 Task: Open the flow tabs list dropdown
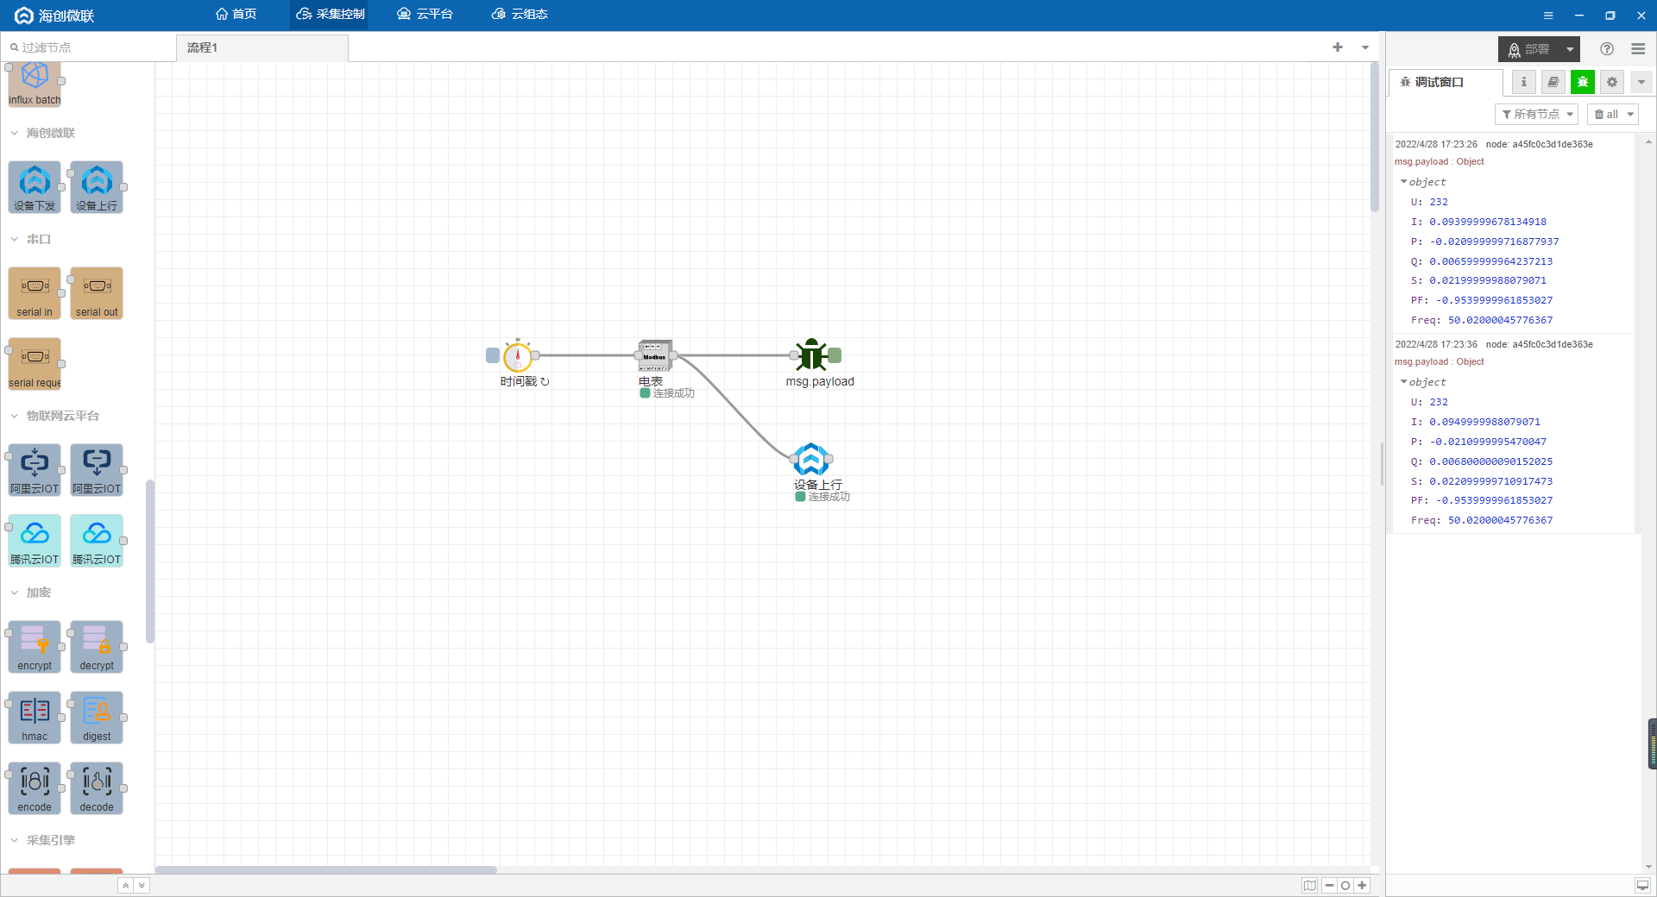pyautogui.click(x=1365, y=47)
